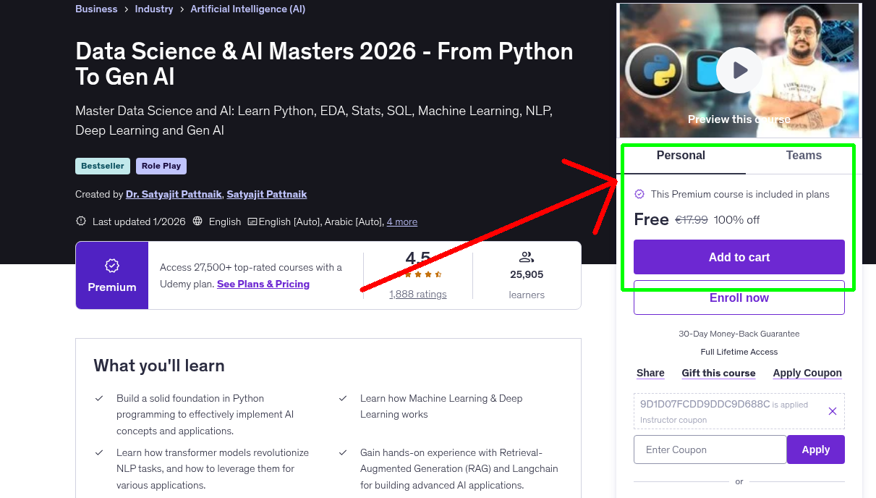Click Apply to submit a coupon
876x498 pixels.
(815, 449)
